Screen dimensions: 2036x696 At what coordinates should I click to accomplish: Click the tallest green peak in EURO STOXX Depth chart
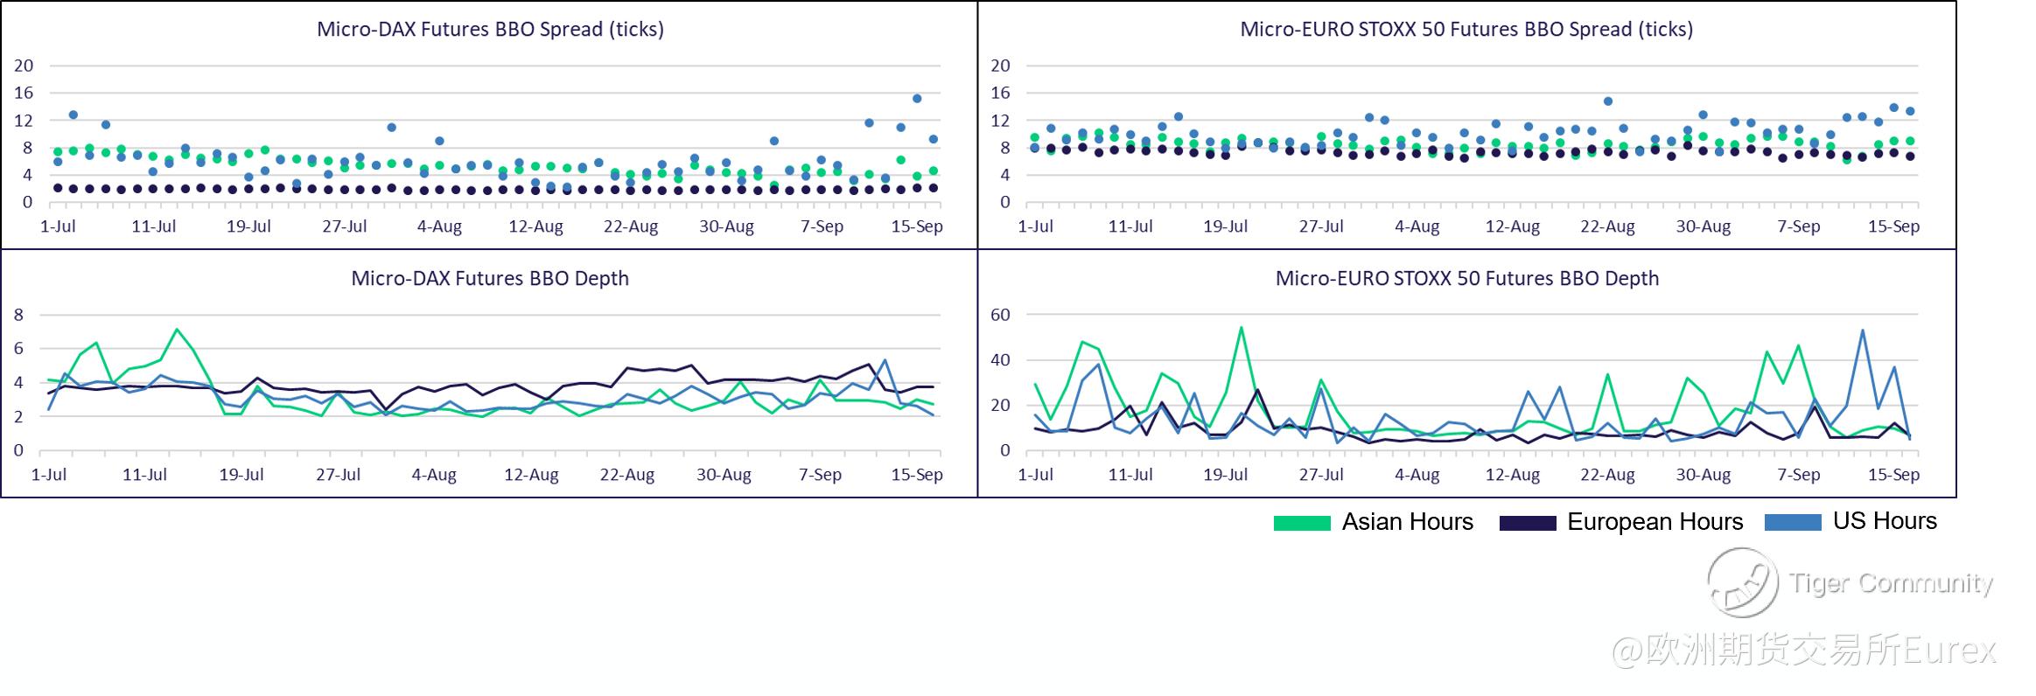tap(1242, 328)
